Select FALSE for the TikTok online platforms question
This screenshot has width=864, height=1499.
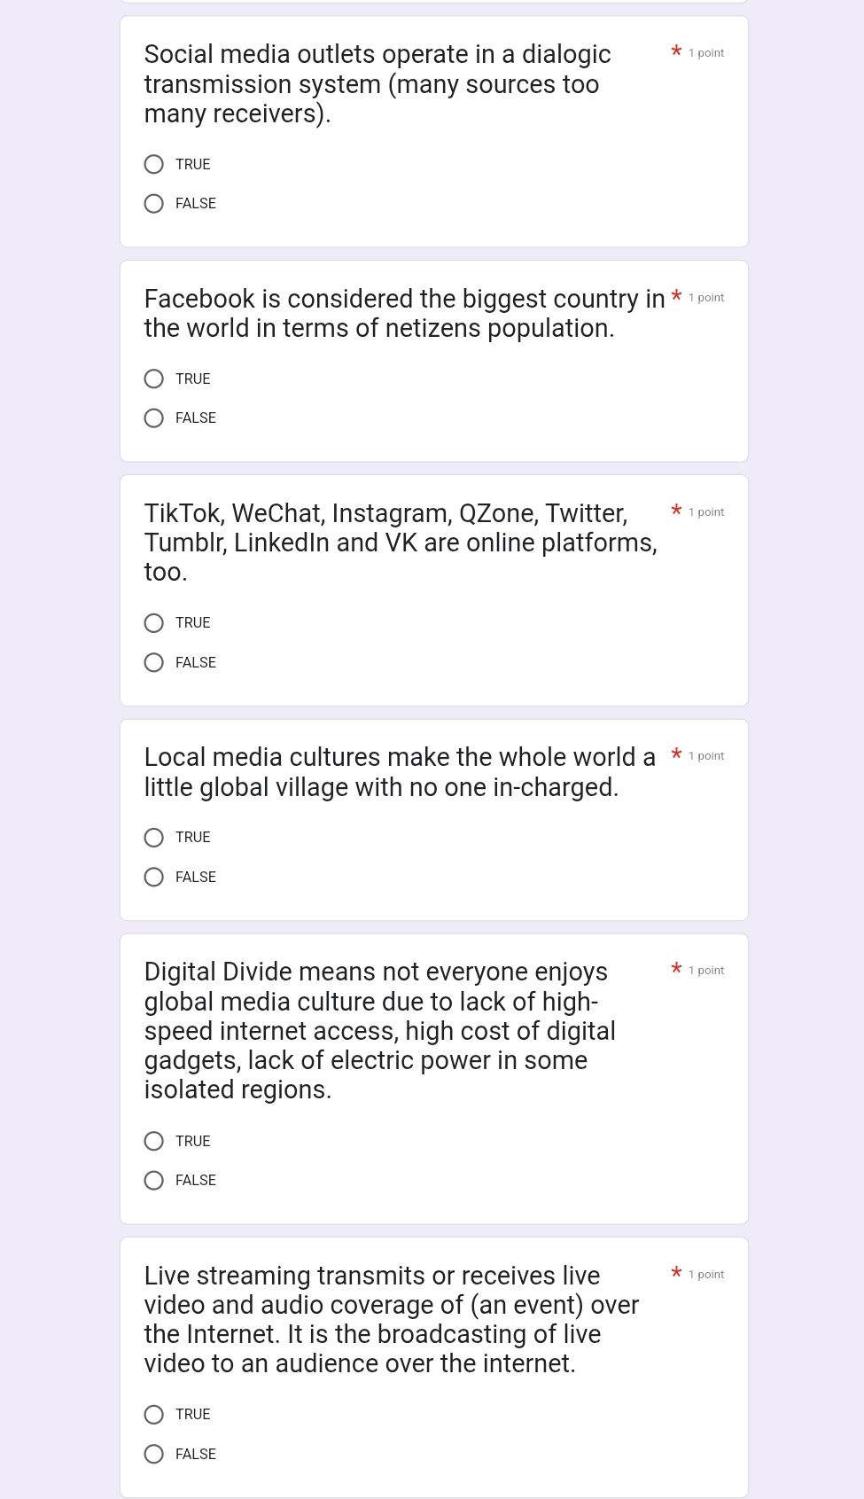coord(153,662)
